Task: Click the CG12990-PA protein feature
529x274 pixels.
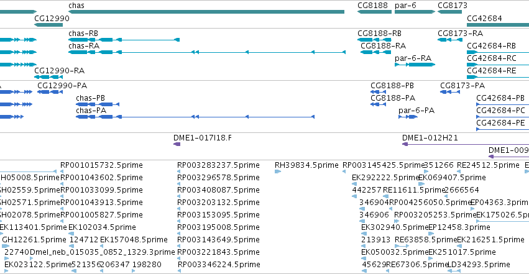Action: [x=50, y=92]
